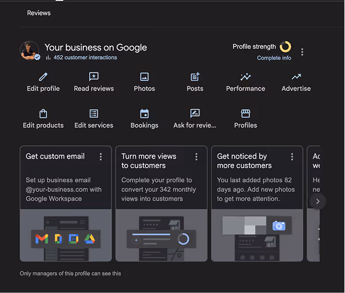Click the partially visible fourth card
Screen dimensions: 345x293
(x=313, y=203)
